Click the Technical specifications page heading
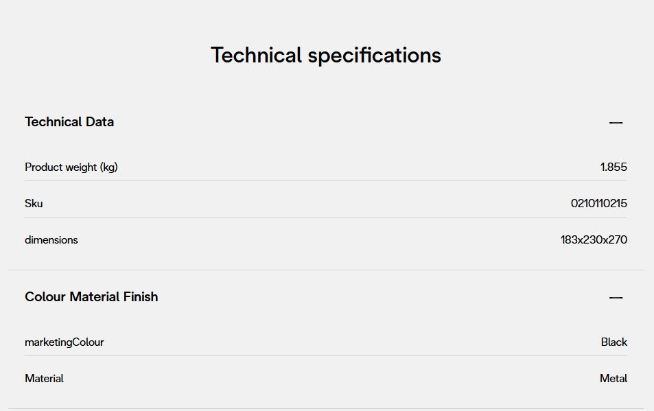 (x=326, y=55)
